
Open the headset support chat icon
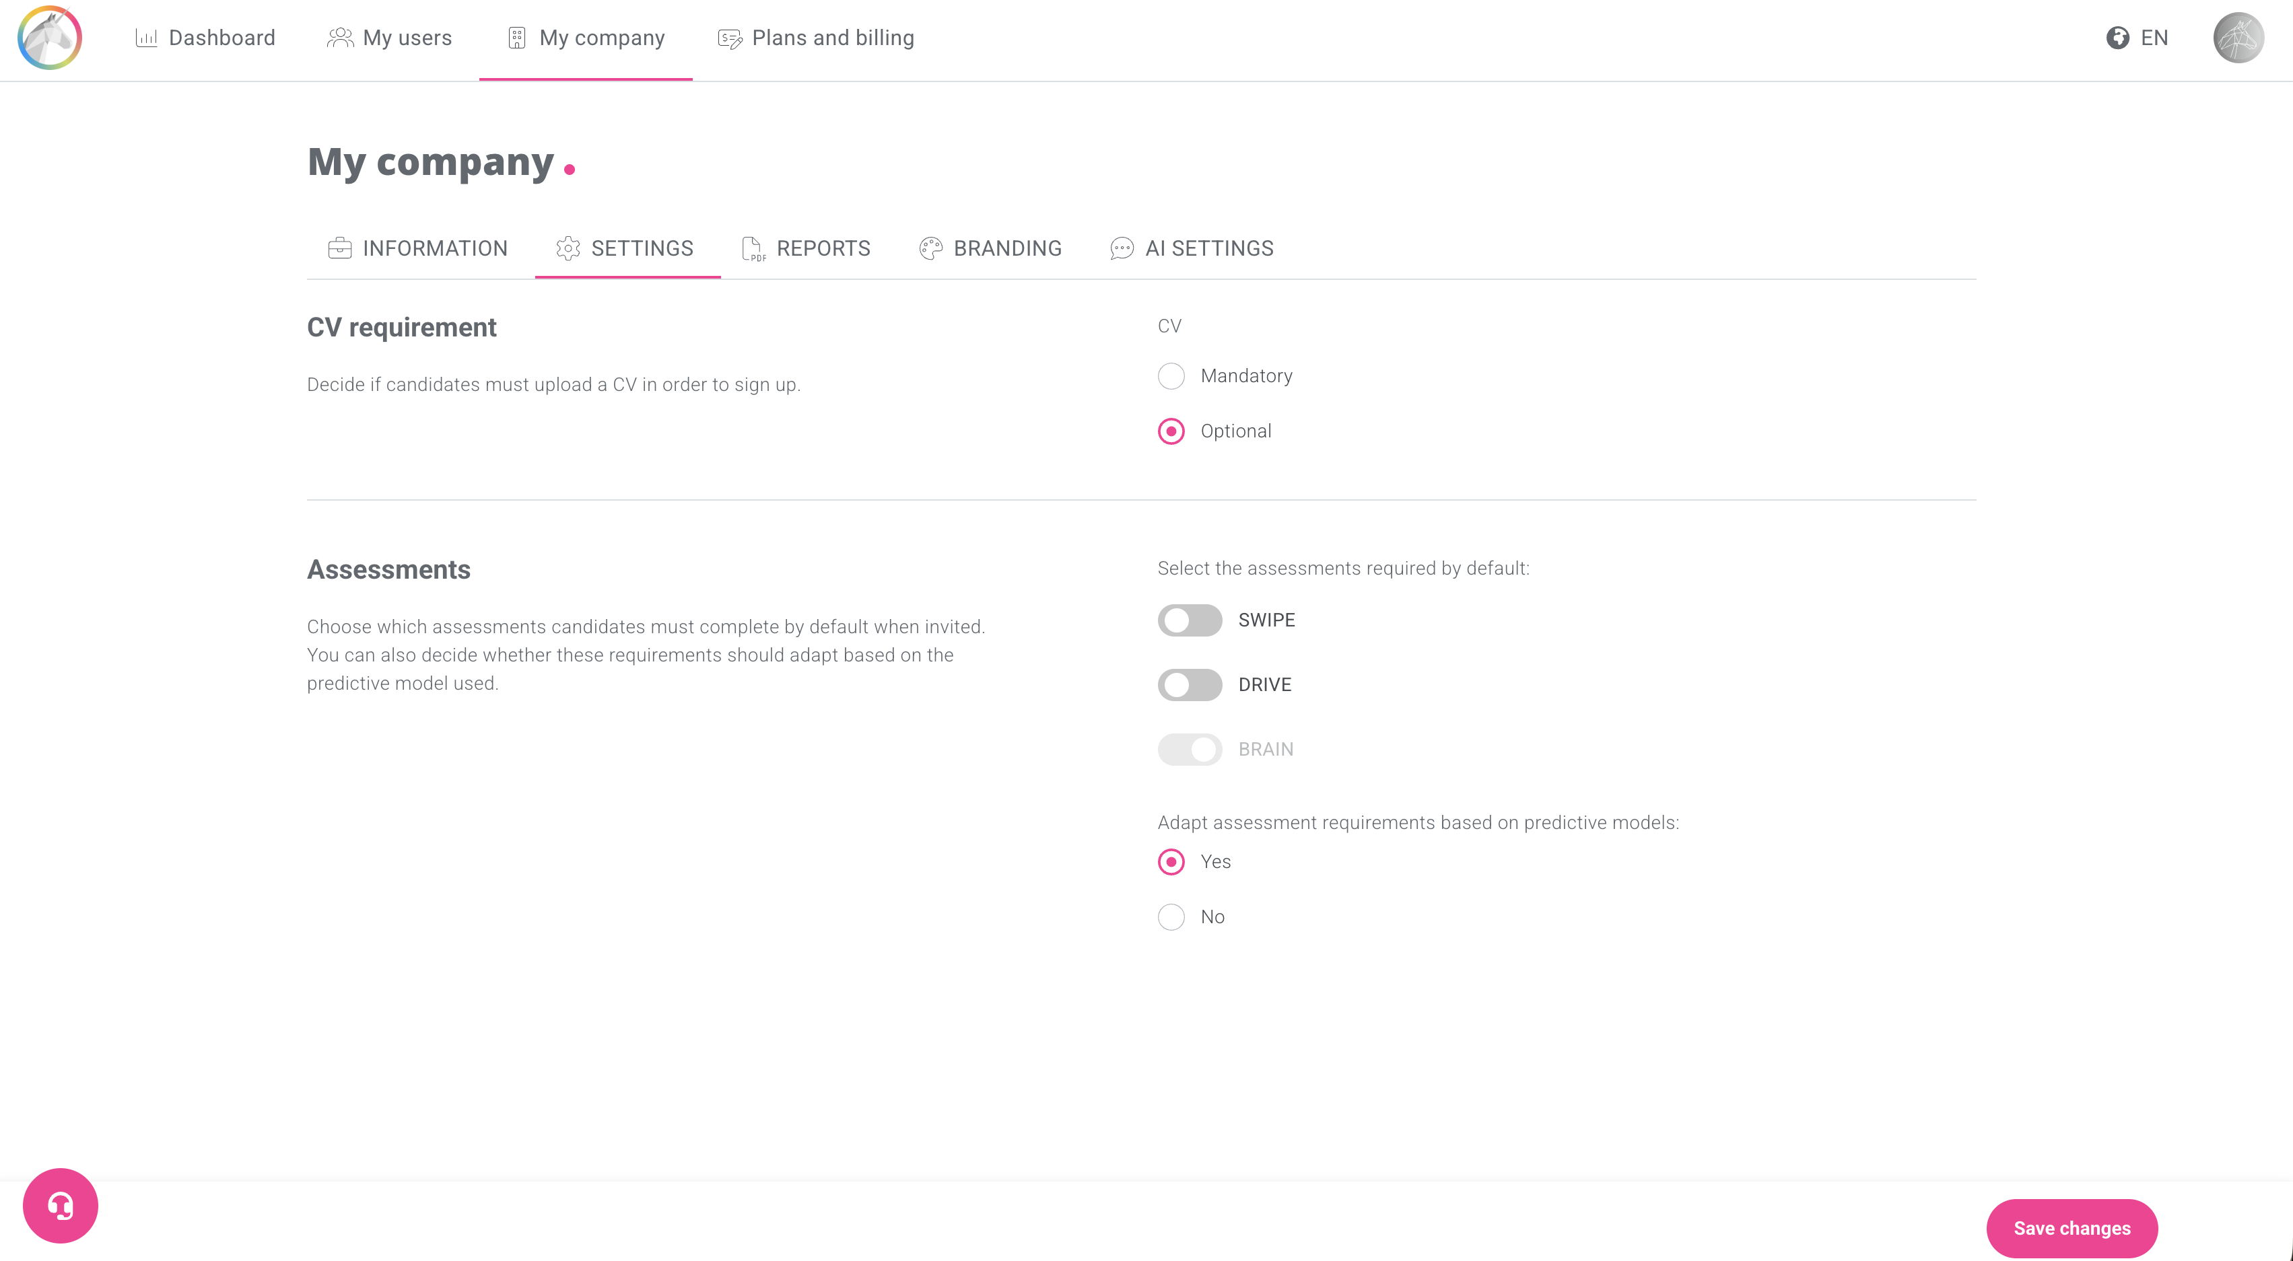coord(61,1205)
